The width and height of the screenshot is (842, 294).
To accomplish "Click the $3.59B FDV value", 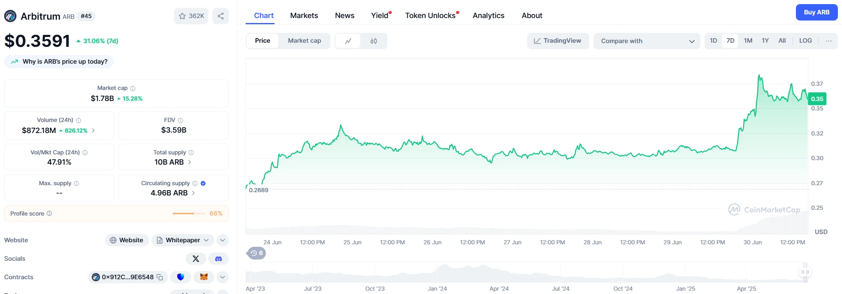I will coord(174,130).
